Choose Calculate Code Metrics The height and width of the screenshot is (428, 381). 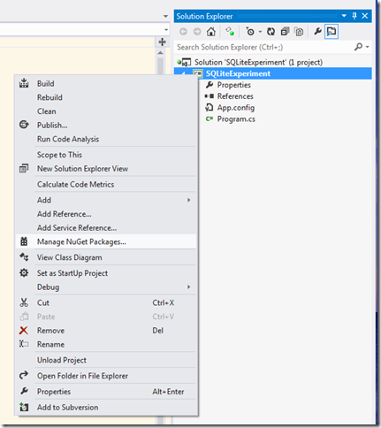pos(106,184)
